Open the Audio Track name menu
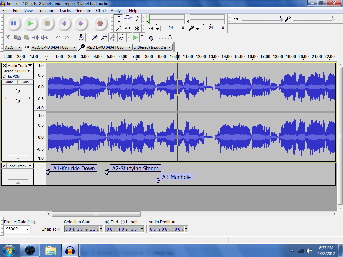This screenshot has width=343, height=257. point(20,65)
